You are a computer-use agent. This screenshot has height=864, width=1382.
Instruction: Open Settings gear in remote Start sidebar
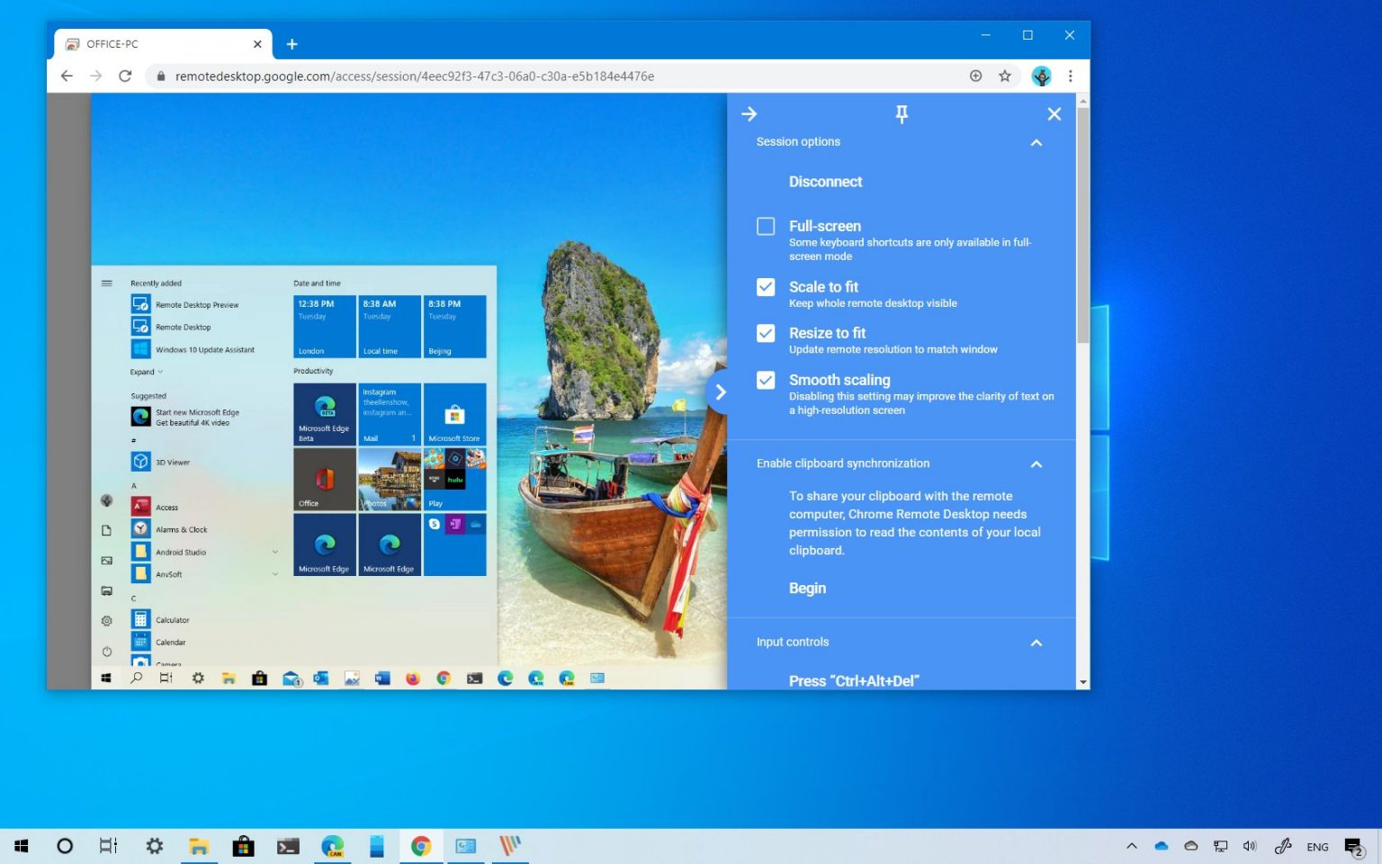pos(106,621)
